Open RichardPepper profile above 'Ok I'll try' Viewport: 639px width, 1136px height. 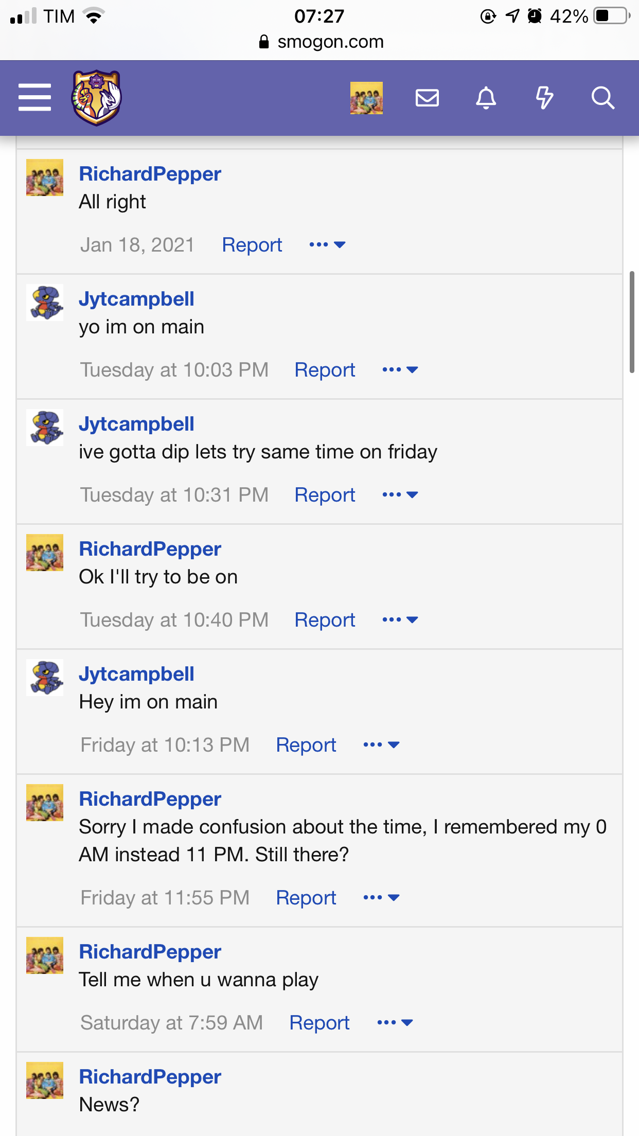pos(150,549)
